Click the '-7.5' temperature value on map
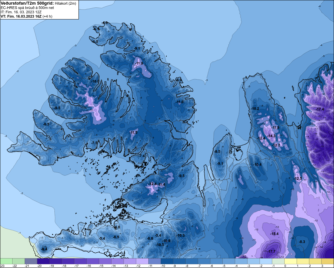The height and width of the screenshot is (268, 334). (x=95, y=143)
